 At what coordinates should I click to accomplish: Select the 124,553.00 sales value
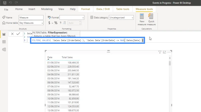click(x=73, y=106)
